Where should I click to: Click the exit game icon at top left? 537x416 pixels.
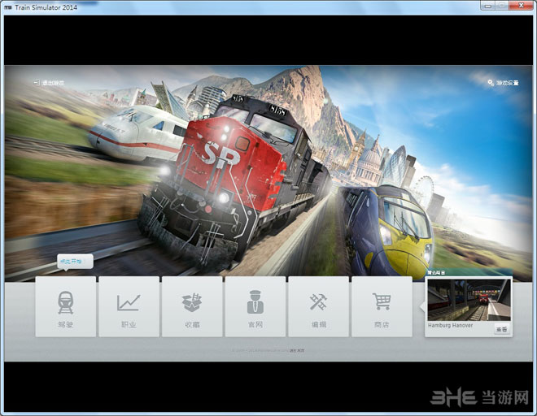[x=37, y=83]
